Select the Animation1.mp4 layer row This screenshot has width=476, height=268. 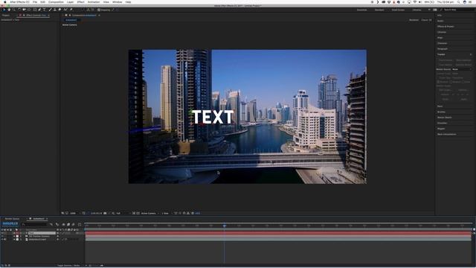pyautogui.click(x=38, y=240)
